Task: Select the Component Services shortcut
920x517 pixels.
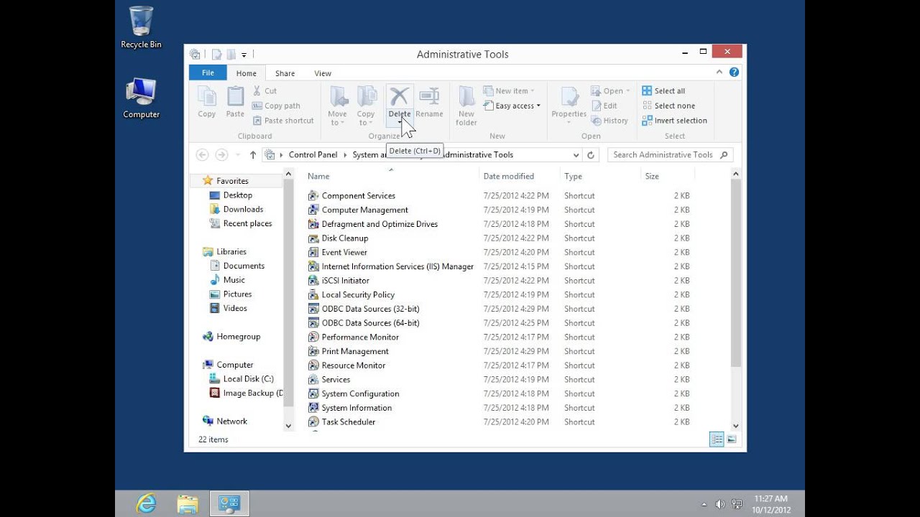Action: point(358,195)
